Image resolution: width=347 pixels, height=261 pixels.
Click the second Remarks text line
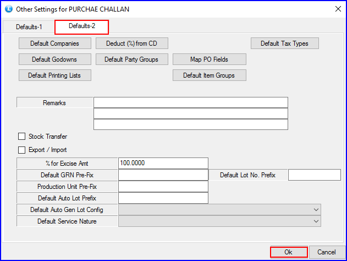[x=191, y=113]
